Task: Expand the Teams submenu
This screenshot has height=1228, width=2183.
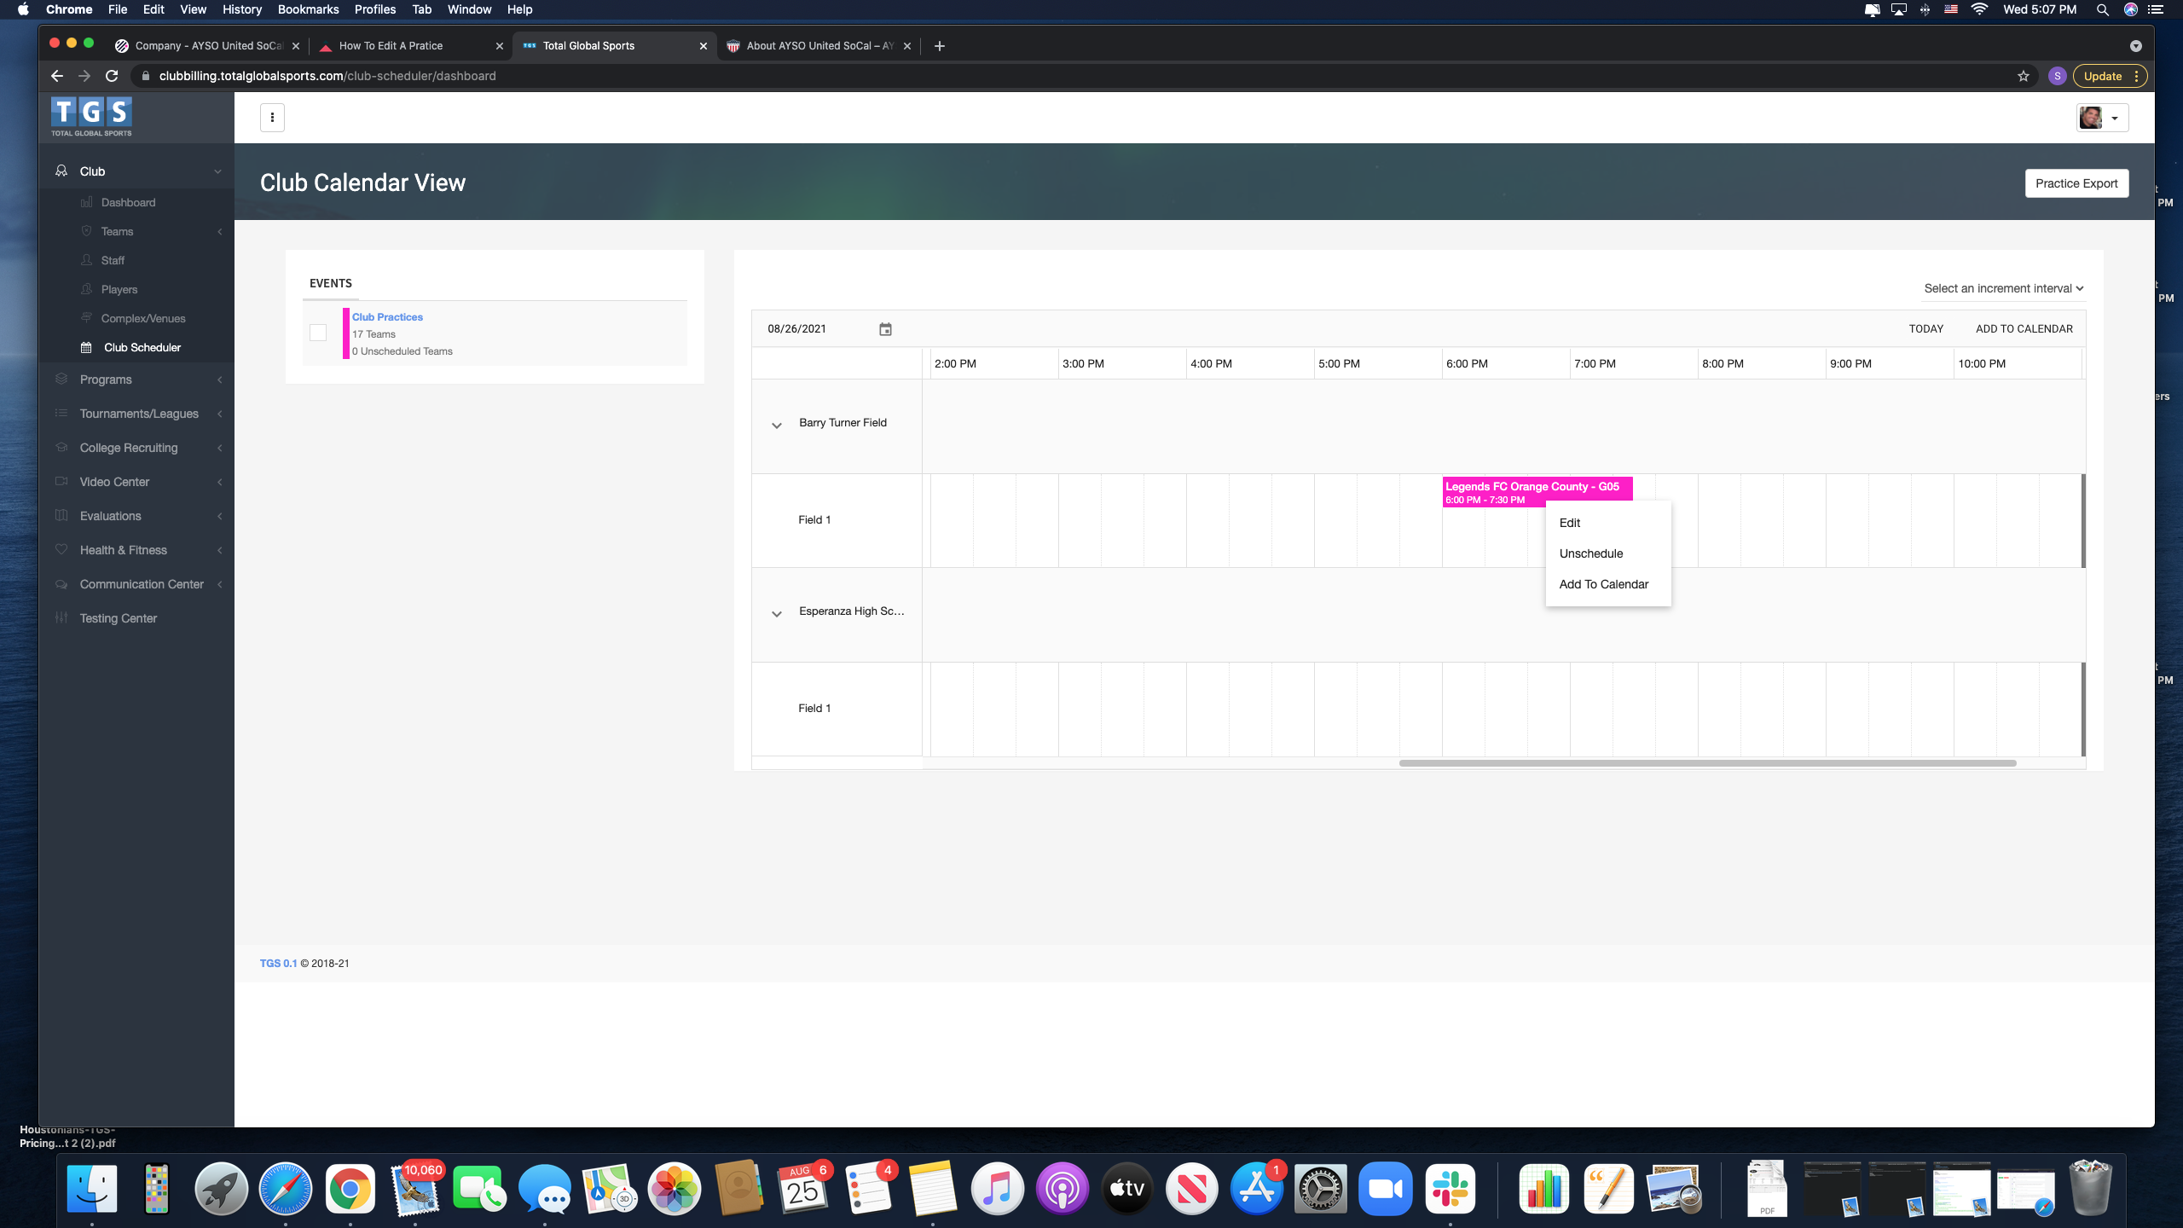Action: (x=136, y=231)
